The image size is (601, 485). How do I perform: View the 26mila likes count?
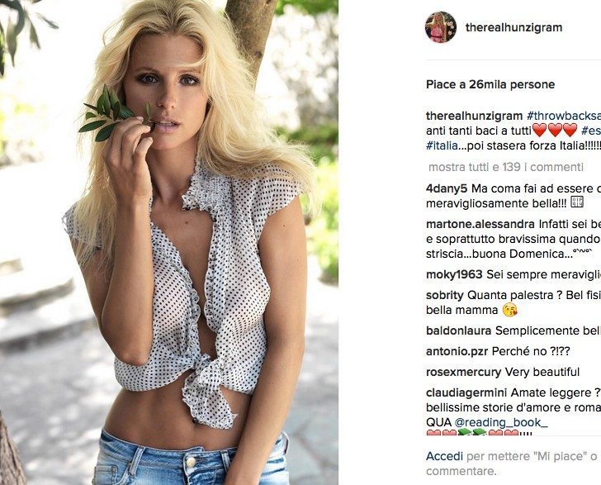490,84
